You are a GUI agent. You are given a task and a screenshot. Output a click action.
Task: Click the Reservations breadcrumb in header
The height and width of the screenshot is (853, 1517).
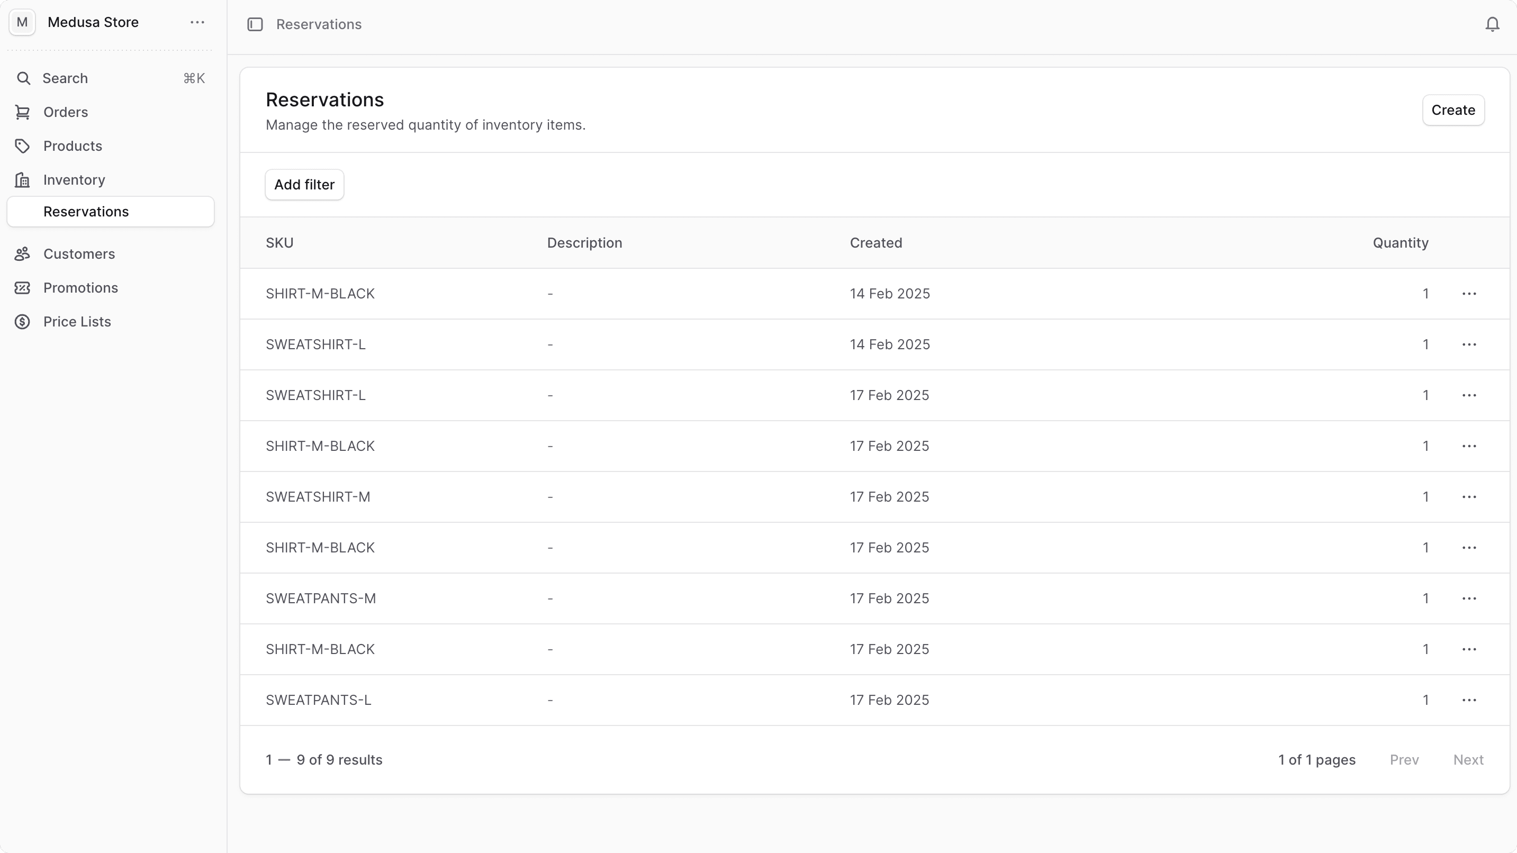(319, 24)
